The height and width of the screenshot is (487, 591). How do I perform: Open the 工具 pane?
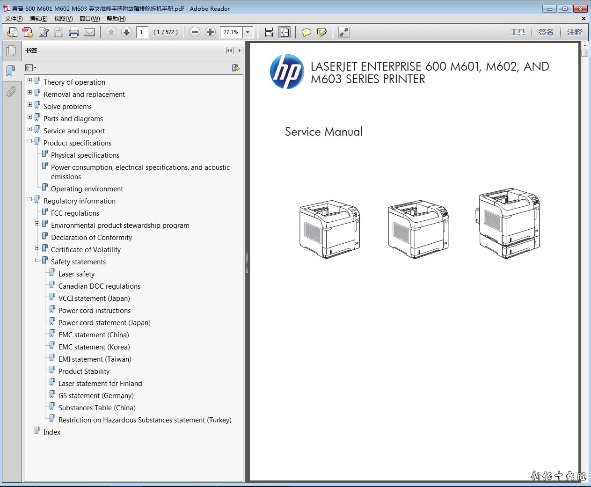tap(518, 32)
